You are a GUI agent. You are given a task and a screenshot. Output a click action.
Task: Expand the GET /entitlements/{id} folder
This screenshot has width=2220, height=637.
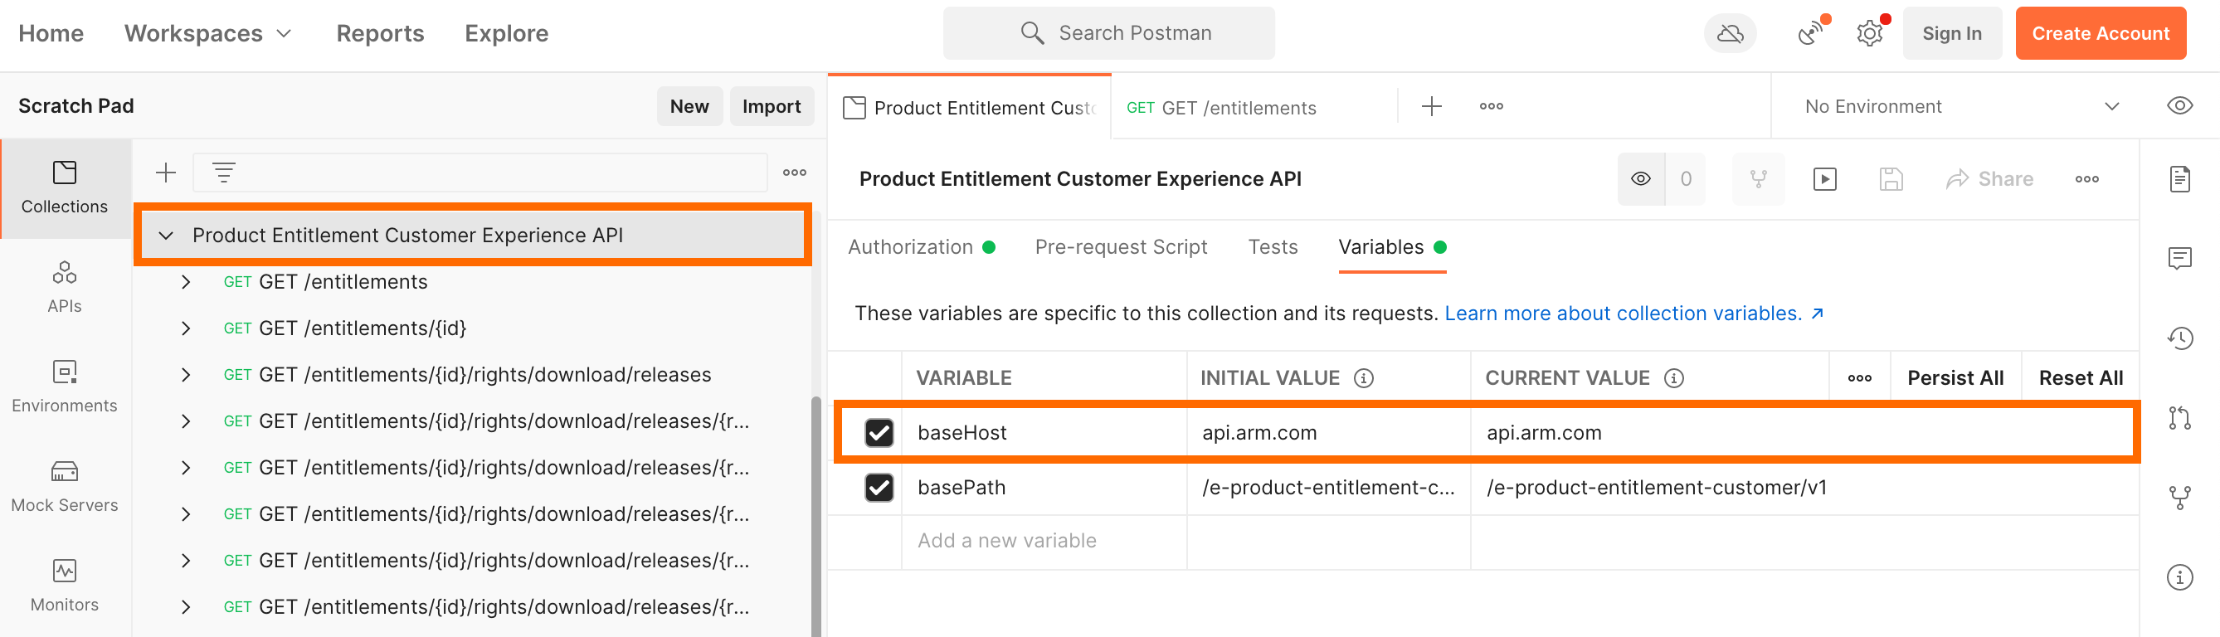(185, 328)
